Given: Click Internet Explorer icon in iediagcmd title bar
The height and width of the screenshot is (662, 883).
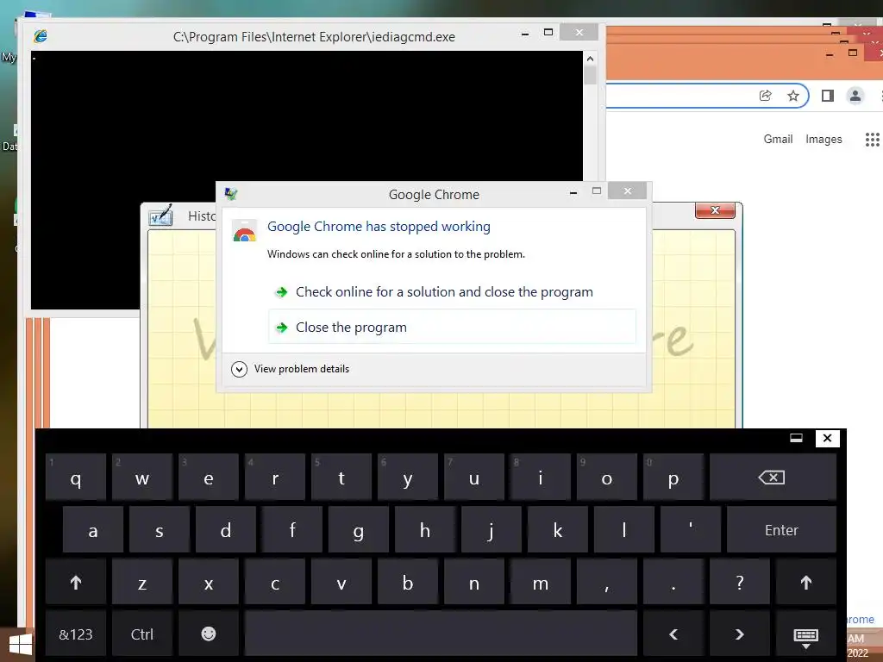Looking at the screenshot, I should tap(40, 36).
